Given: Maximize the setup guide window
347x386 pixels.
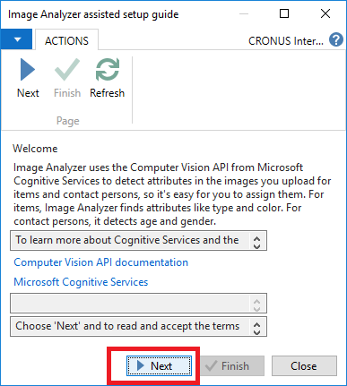Looking at the screenshot, I should click(284, 13).
